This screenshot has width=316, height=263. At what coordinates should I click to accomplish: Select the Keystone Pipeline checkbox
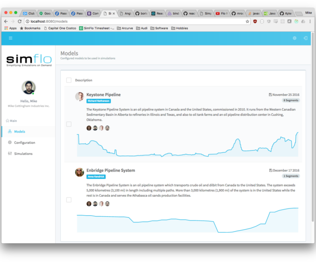click(x=69, y=124)
